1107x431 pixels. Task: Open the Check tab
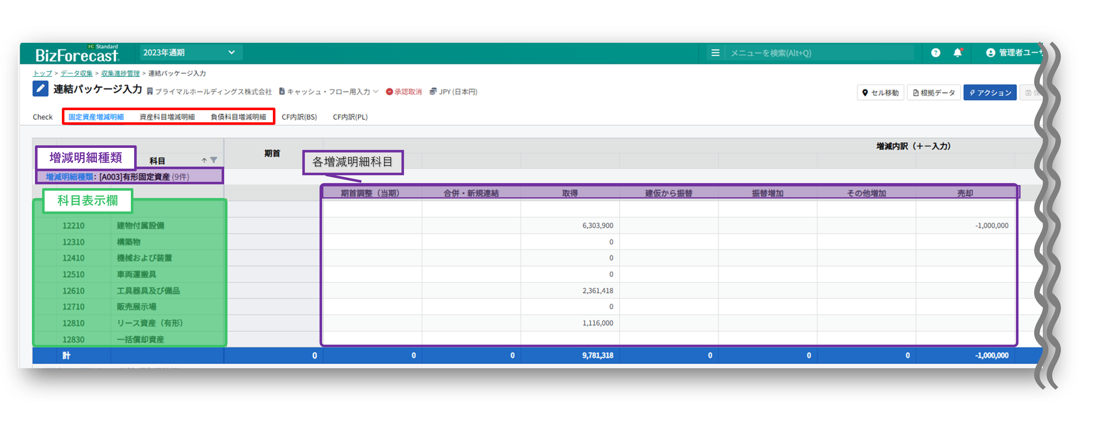(x=43, y=117)
